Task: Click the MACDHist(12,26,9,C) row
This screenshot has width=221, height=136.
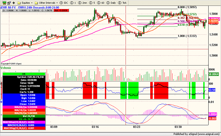Action: click(24, 122)
